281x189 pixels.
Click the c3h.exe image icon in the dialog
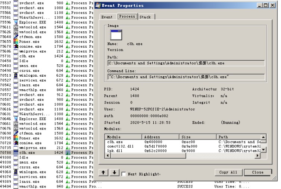116,35
